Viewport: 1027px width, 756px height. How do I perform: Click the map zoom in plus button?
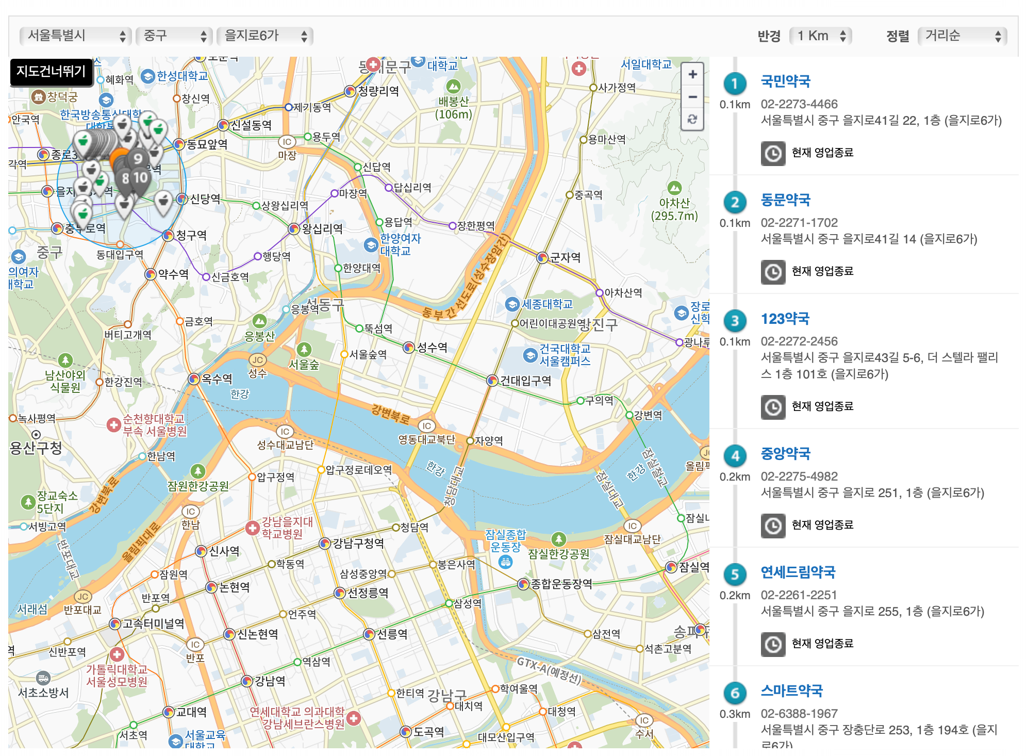[692, 75]
